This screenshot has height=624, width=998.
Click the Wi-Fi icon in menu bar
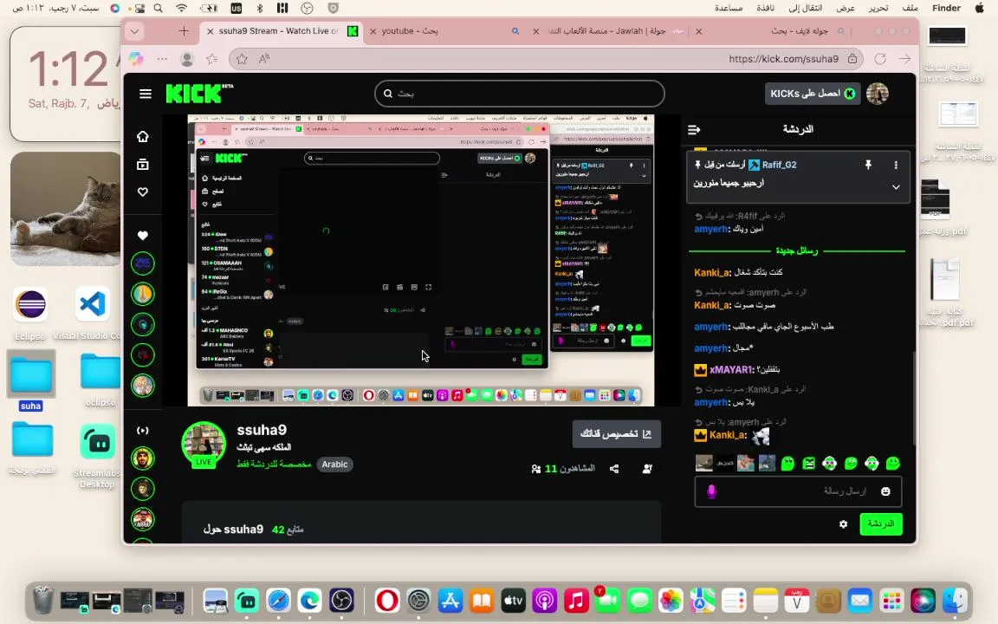pos(182,9)
